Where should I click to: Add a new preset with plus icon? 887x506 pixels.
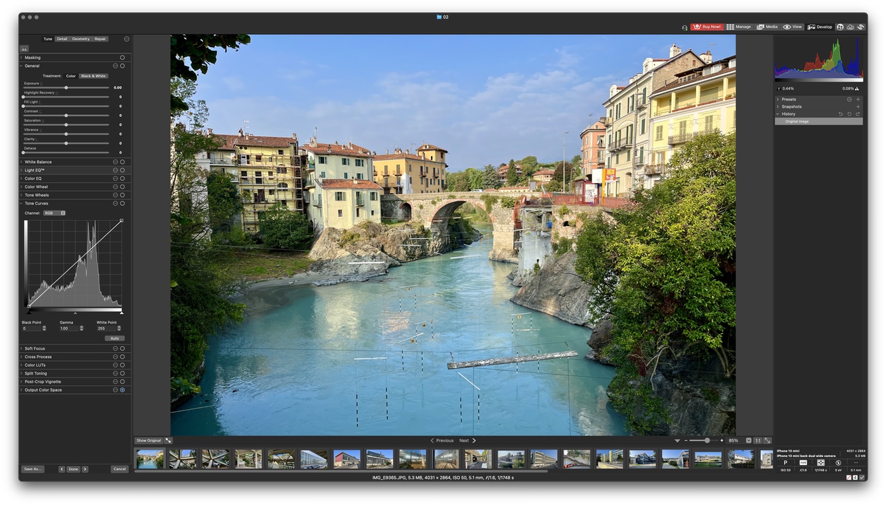pyautogui.click(x=858, y=99)
